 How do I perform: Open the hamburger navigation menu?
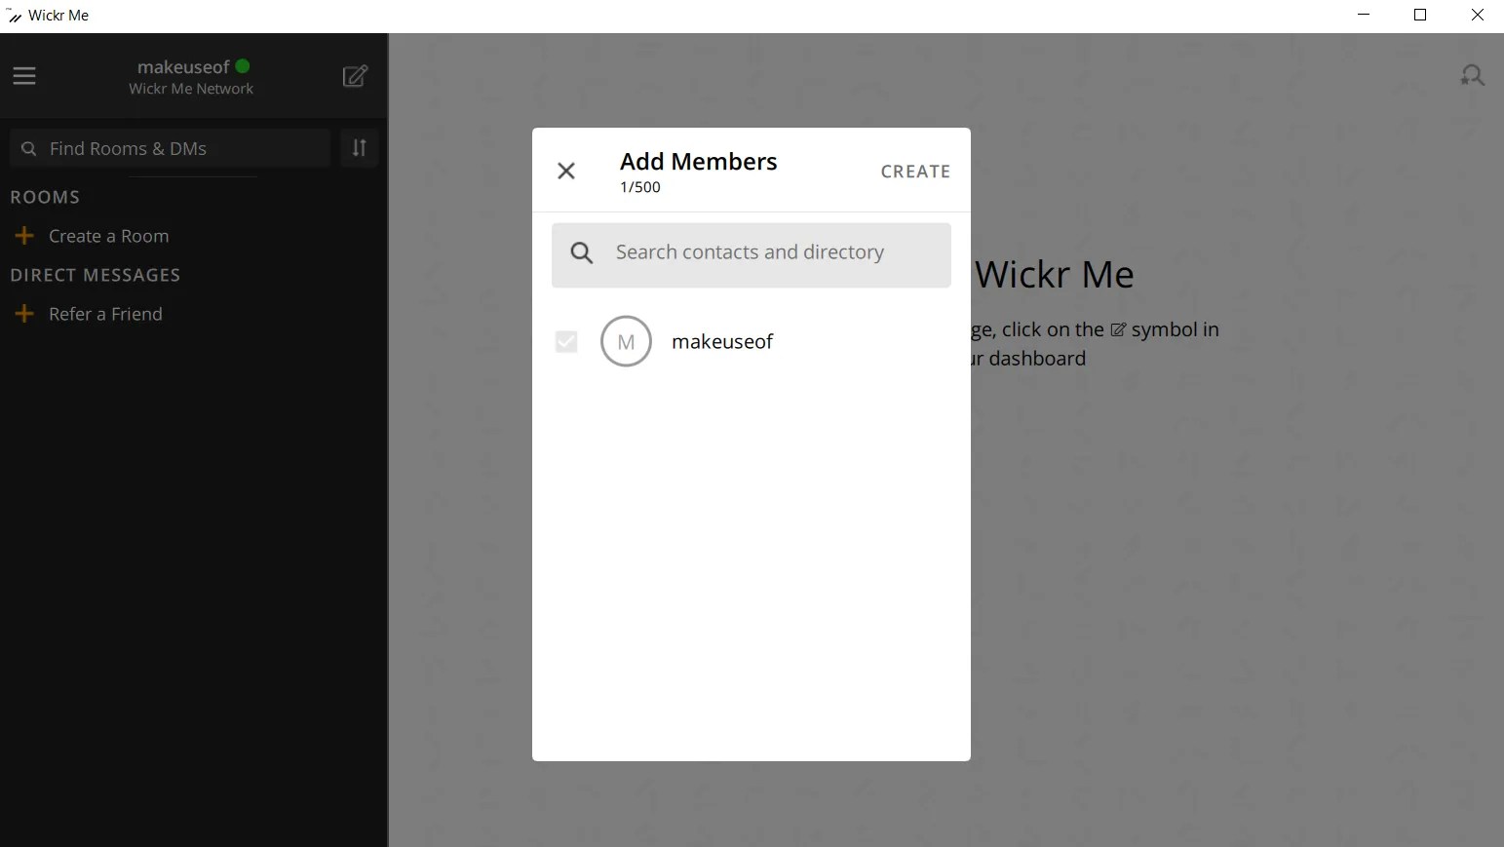tap(24, 75)
